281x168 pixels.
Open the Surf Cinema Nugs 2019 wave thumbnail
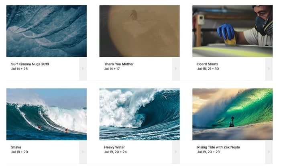[47, 31]
